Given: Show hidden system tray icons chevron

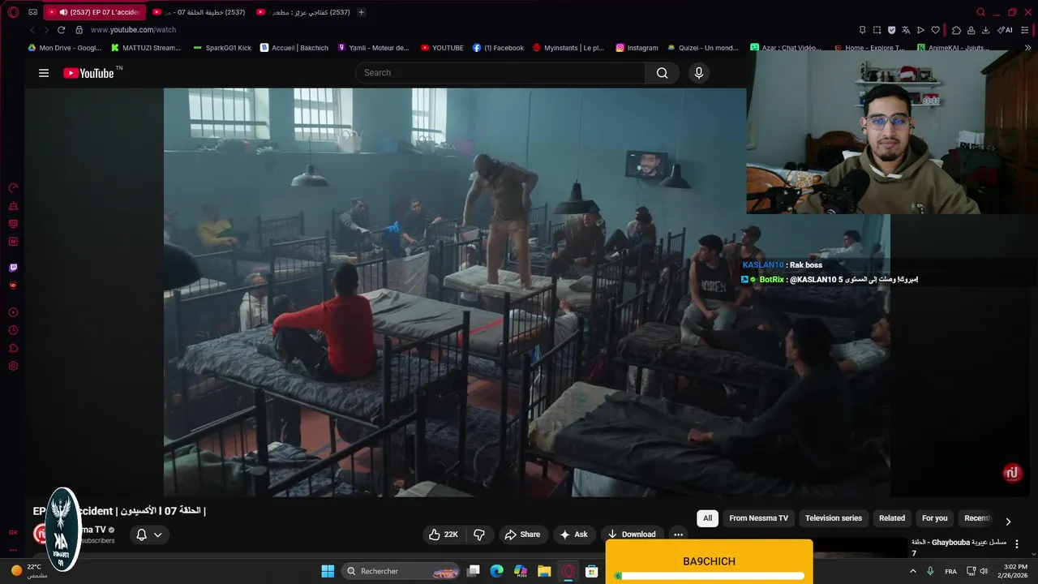Looking at the screenshot, I should point(913,571).
